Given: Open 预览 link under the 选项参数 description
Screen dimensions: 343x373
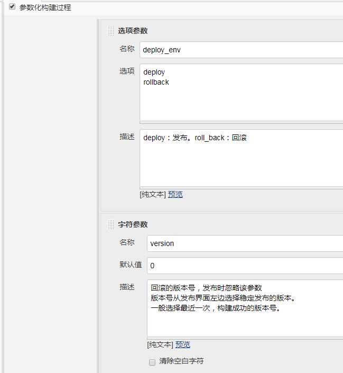Looking at the screenshot, I should pyautogui.click(x=175, y=194).
